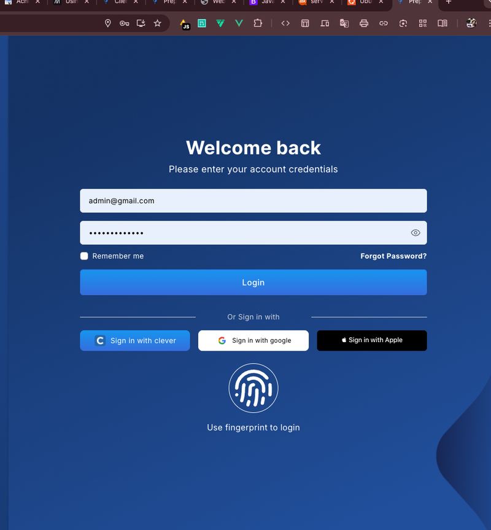This screenshot has height=530, width=491.
Task: Bookmark this page with the star icon
Action: [157, 23]
